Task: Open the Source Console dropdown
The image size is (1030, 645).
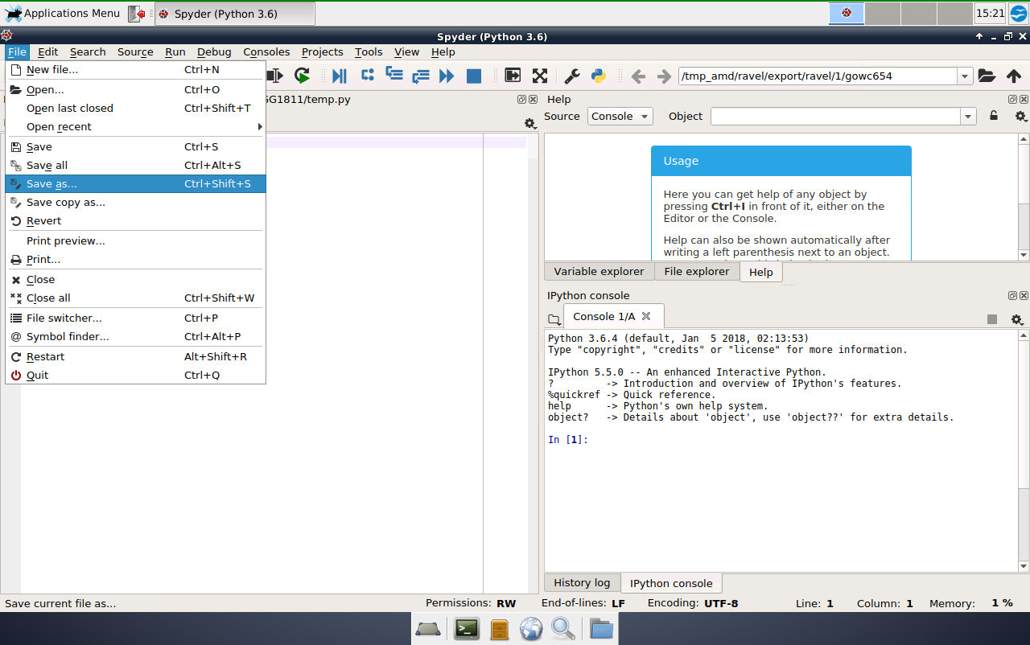Action: pos(620,116)
